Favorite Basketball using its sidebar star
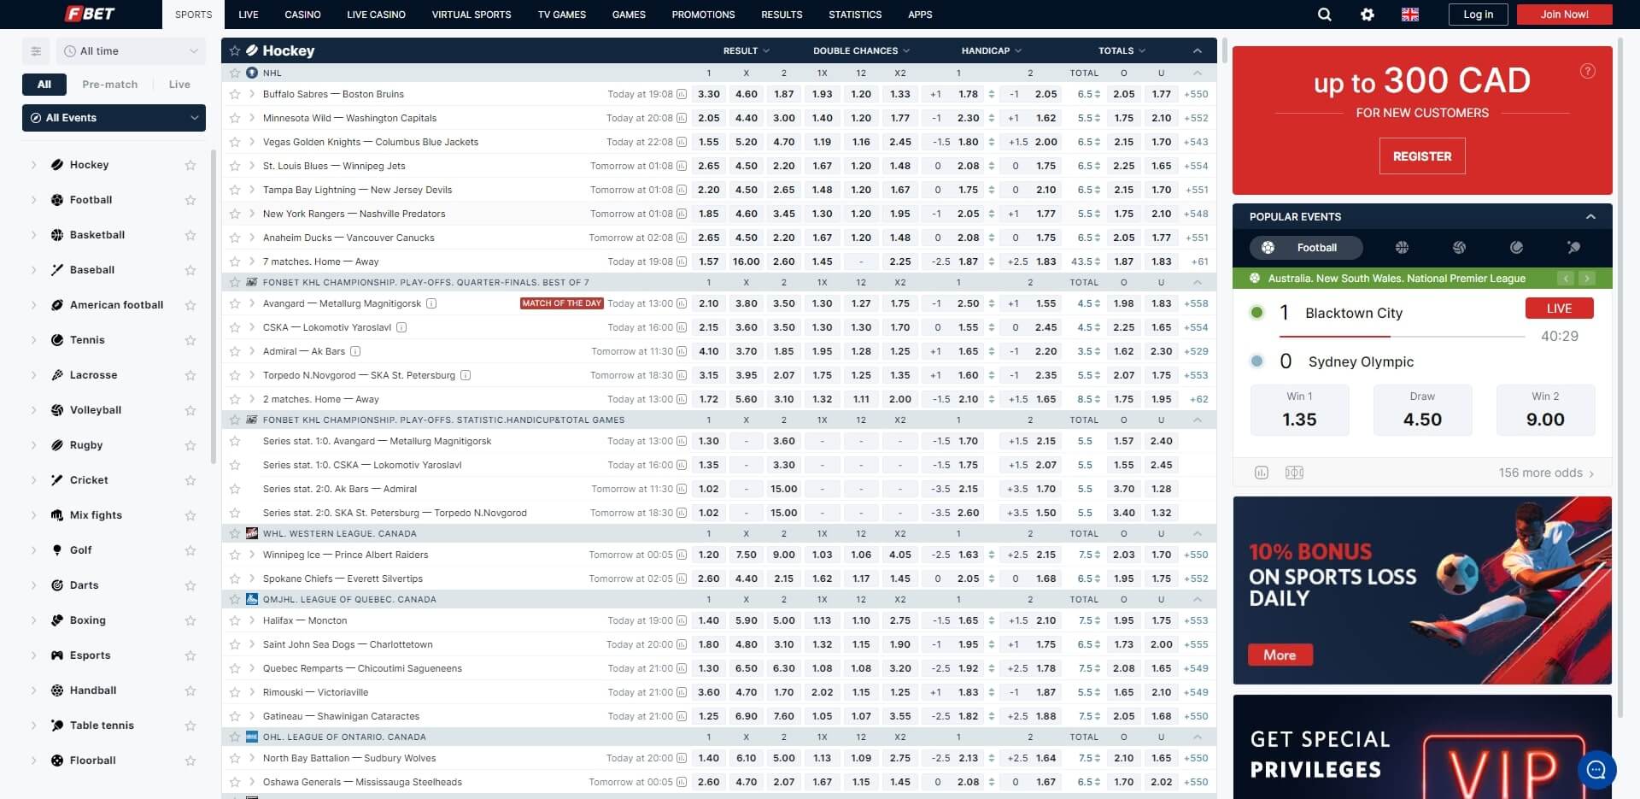 (x=190, y=235)
